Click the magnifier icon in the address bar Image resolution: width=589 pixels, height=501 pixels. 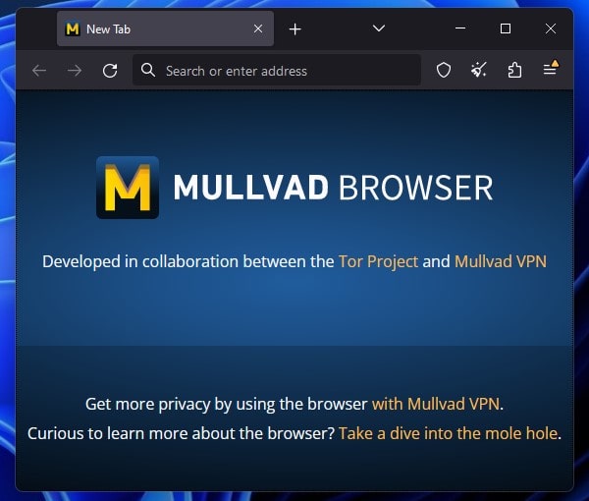148,70
